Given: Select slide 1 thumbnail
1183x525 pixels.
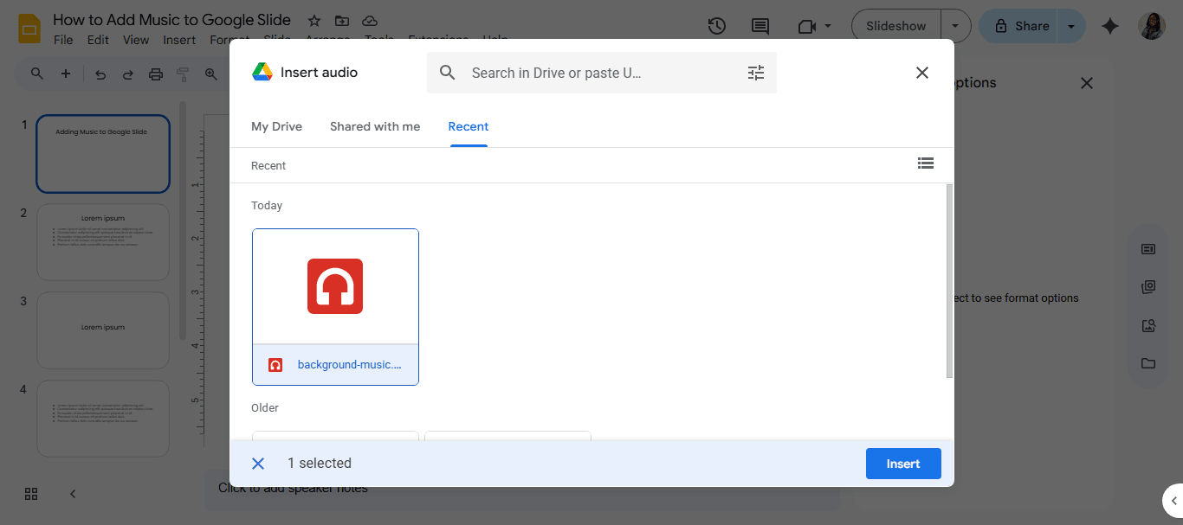Looking at the screenshot, I should pos(103,154).
